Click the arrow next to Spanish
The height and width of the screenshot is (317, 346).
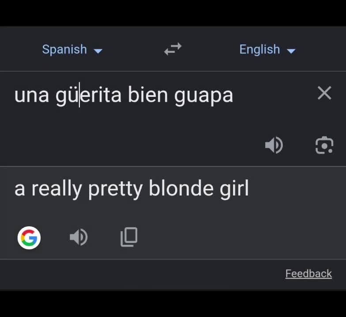pyautogui.click(x=98, y=51)
